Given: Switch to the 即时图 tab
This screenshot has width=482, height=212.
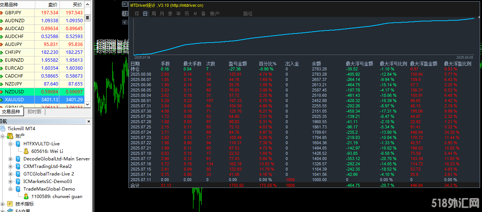Looking at the screenshot, I should coord(34,112).
